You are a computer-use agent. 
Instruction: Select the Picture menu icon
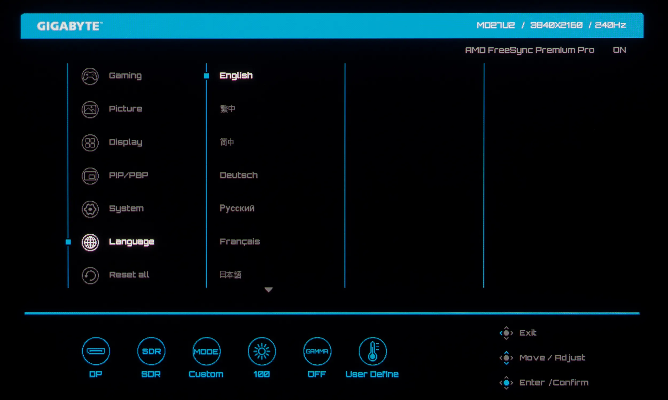[90, 109]
